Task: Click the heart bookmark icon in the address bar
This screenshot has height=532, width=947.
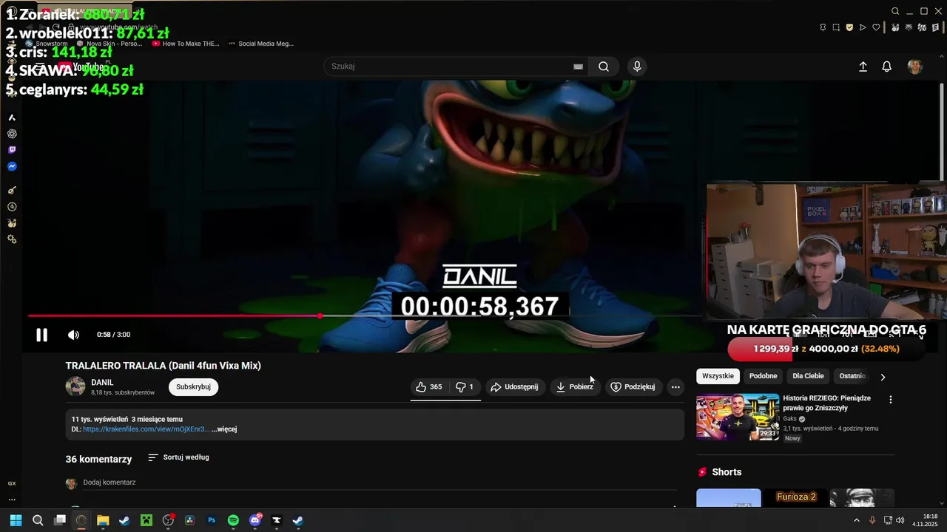Action: point(876,27)
